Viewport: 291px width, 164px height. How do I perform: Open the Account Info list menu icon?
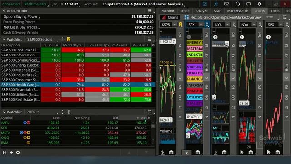(x=150, y=11)
